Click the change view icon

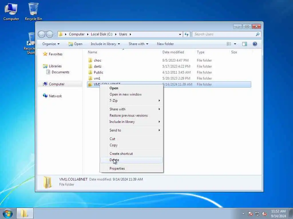click(x=229, y=44)
